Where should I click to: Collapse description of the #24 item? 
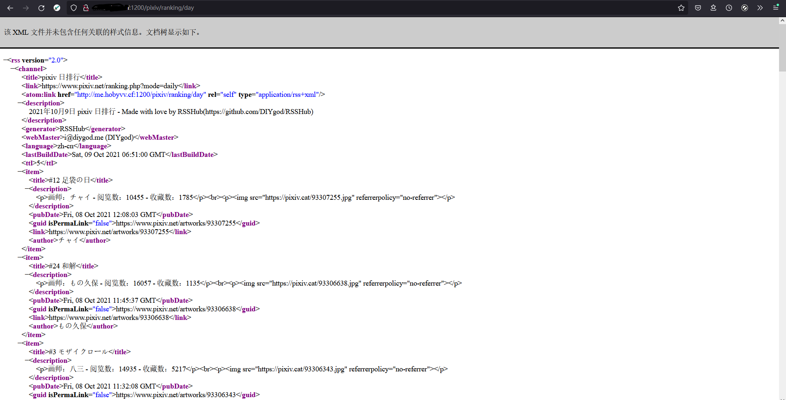27,275
